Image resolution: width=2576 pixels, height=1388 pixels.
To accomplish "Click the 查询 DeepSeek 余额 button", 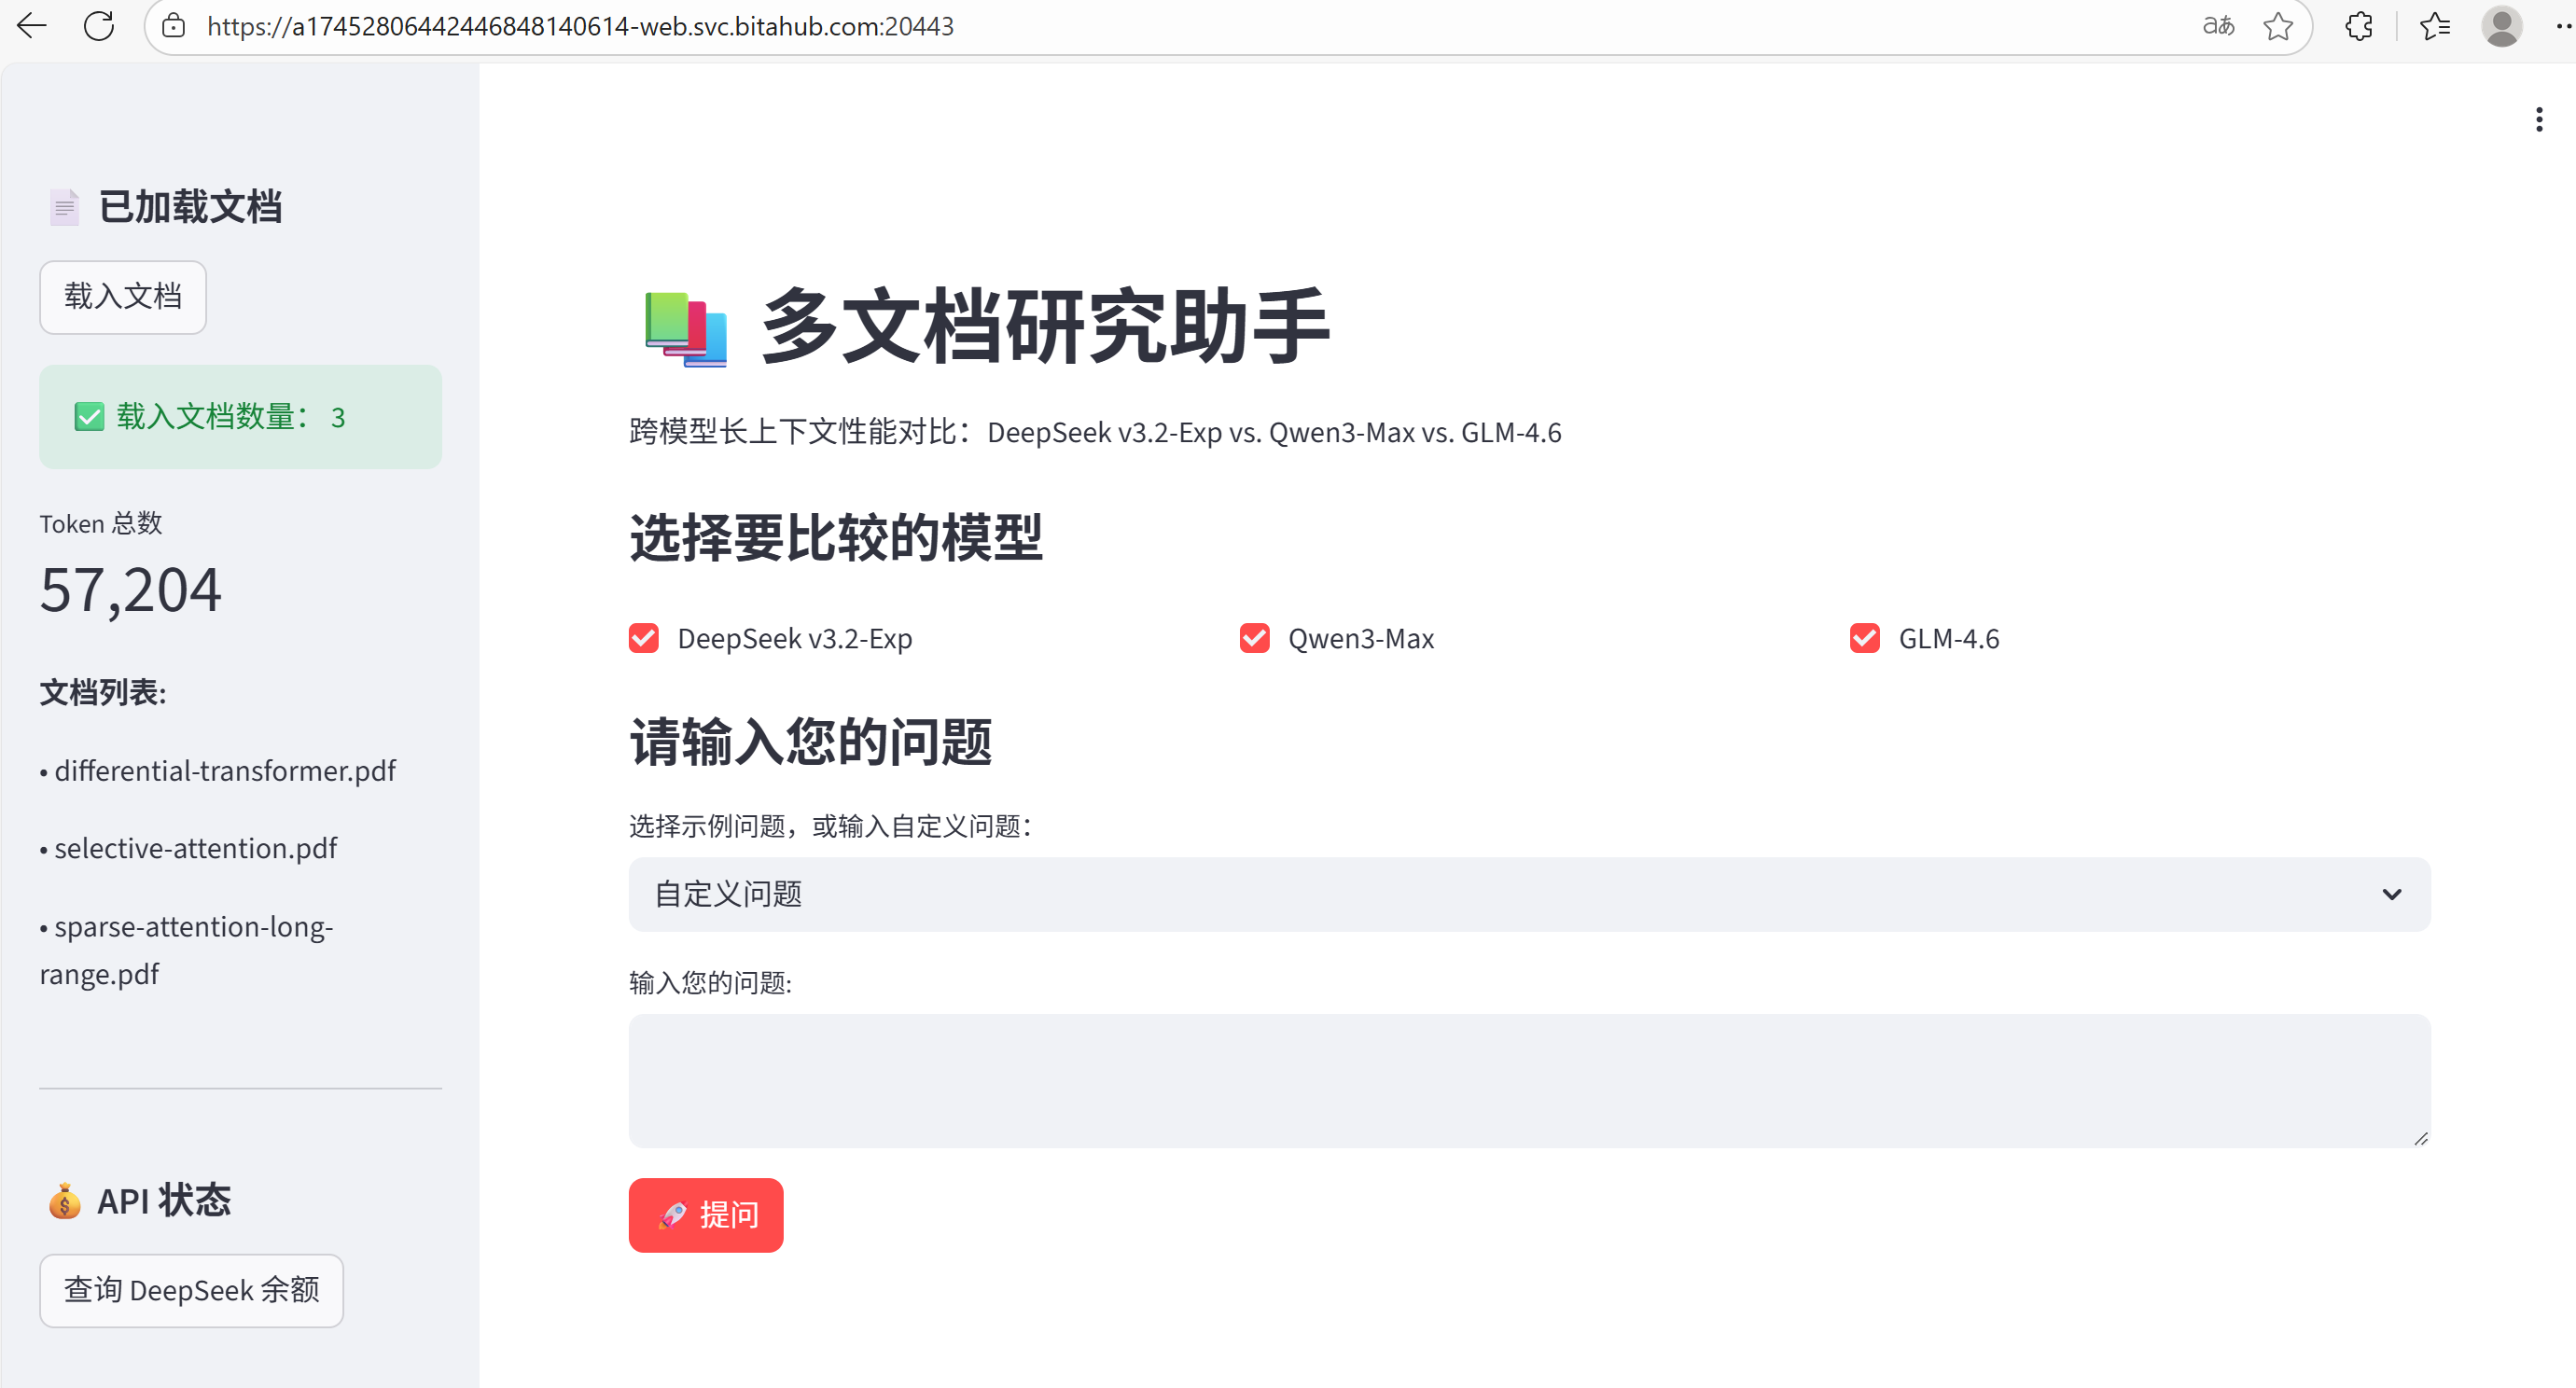I will click(x=191, y=1290).
